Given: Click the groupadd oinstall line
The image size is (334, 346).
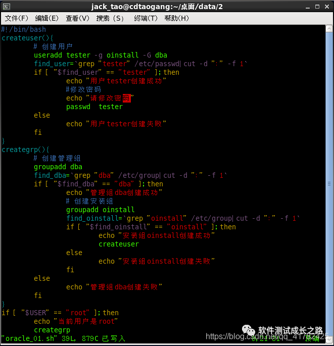Looking at the screenshot, I should 101,210.
